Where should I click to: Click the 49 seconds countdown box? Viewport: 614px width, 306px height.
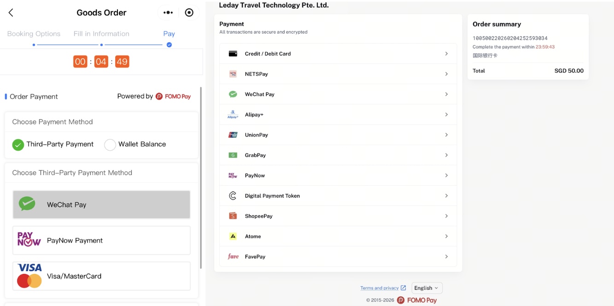[122, 62]
